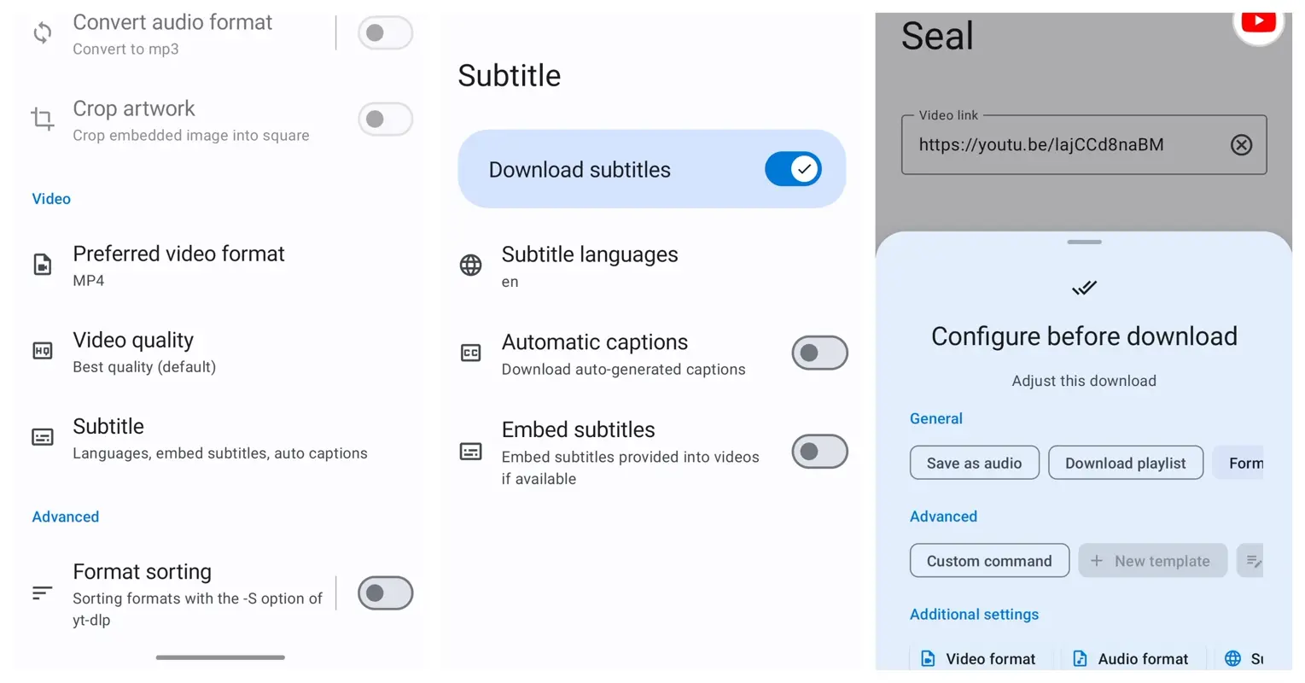
Task: Select the Video format chip
Action: (x=980, y=658)
